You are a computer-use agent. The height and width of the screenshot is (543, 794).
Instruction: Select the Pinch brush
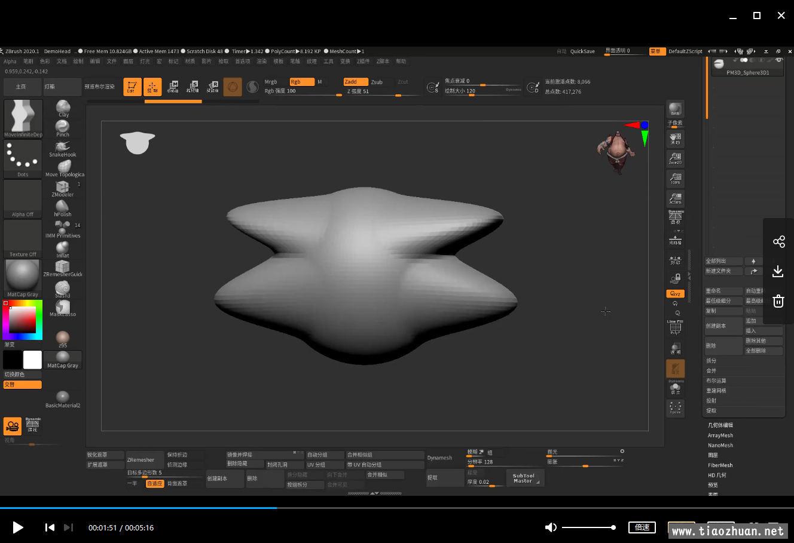point(63,128)
